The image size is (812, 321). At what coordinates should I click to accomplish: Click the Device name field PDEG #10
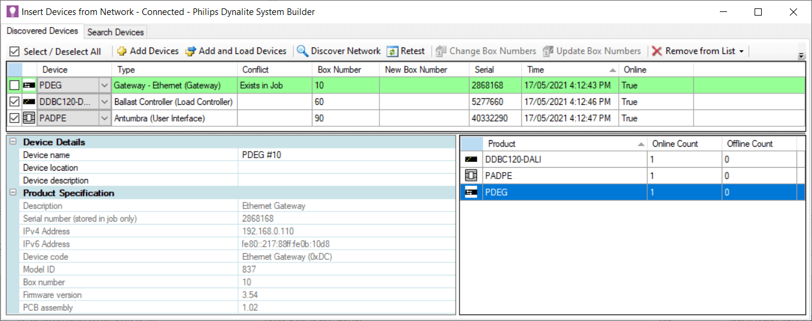(x=346, y=155)
